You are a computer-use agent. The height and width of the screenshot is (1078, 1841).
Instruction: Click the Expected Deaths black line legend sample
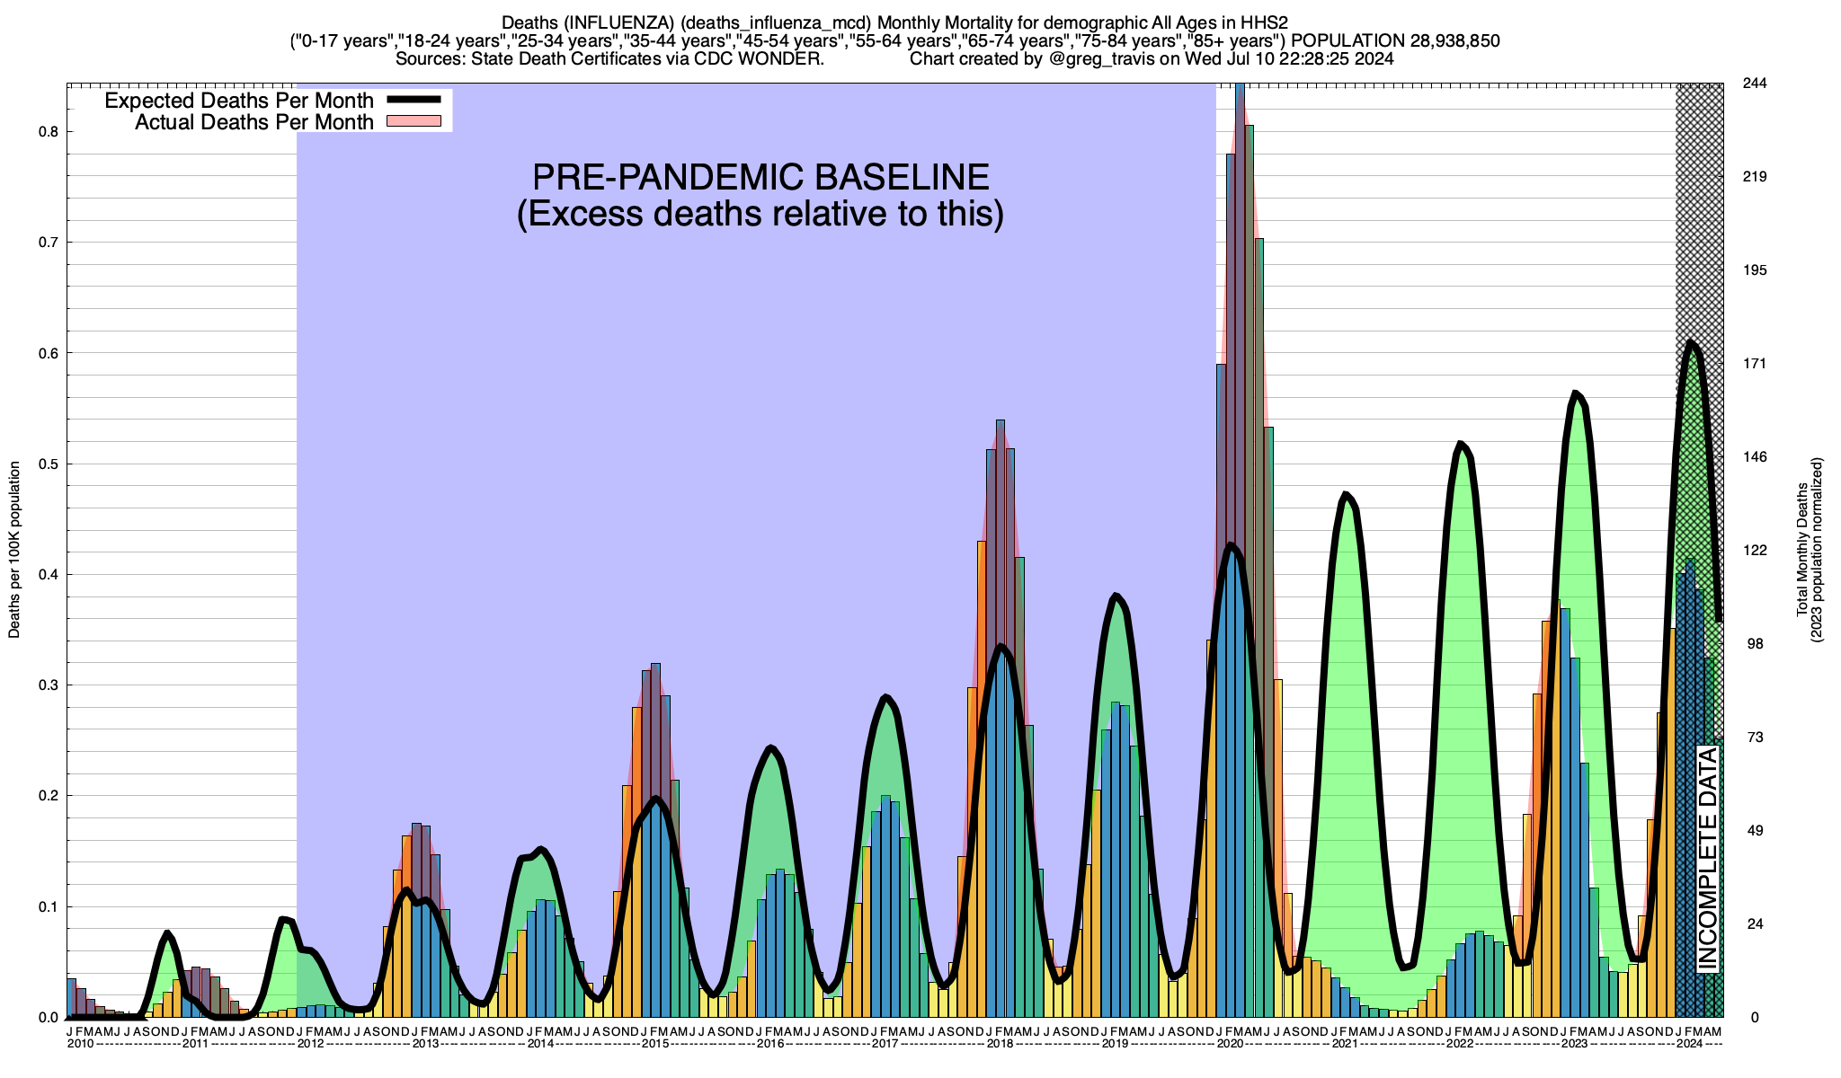(x=413, y=100)
